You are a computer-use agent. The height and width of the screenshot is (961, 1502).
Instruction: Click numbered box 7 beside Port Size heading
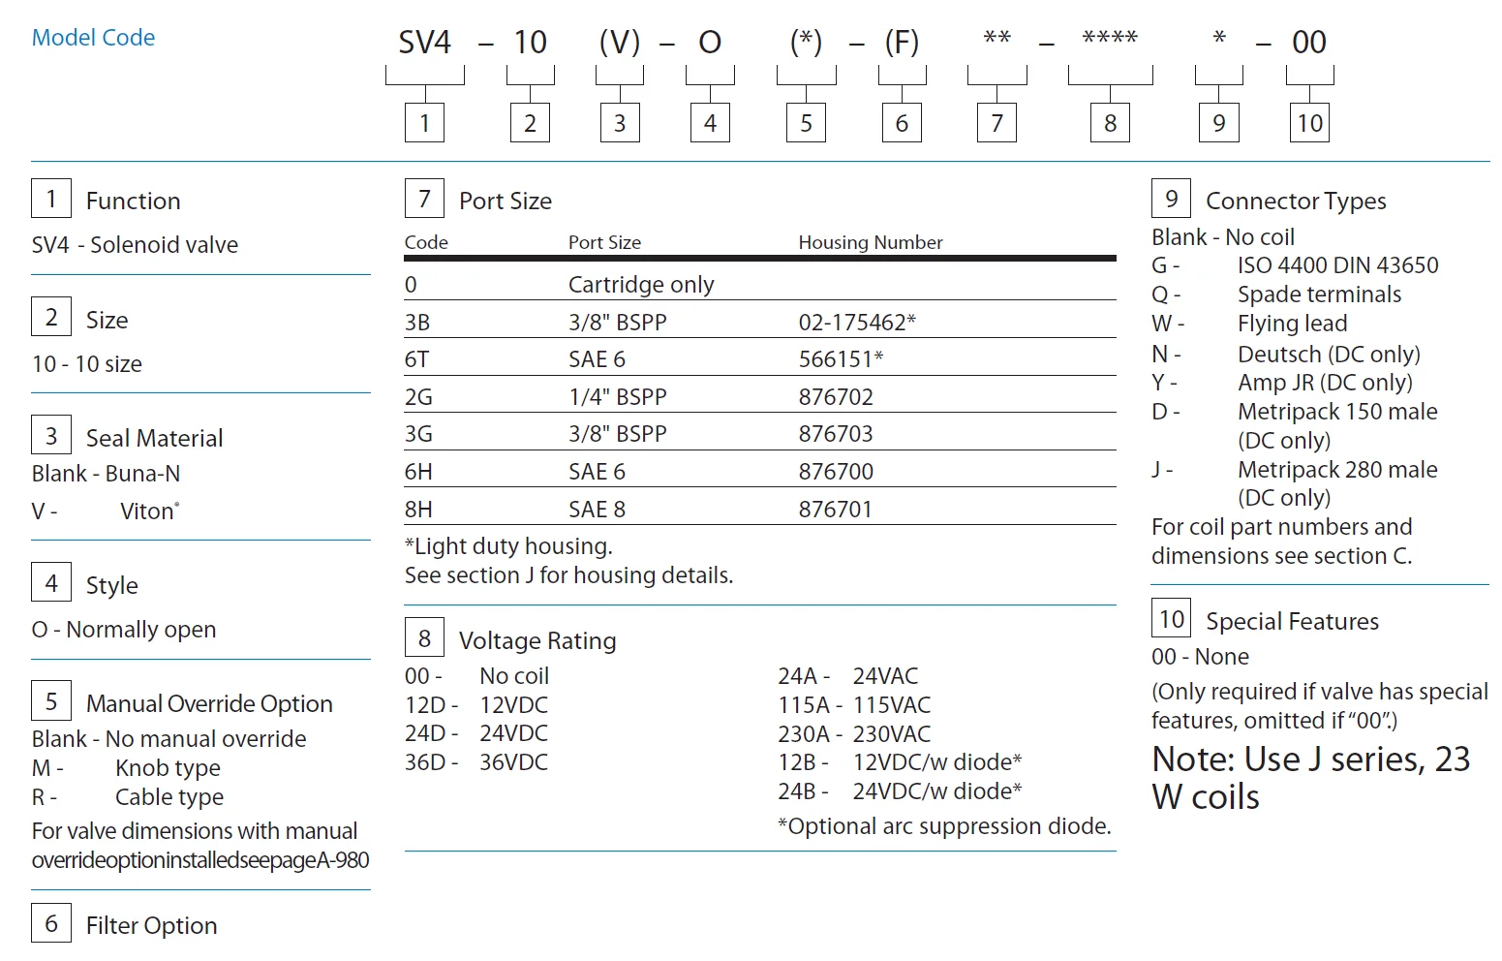click(x=424, y=199)
